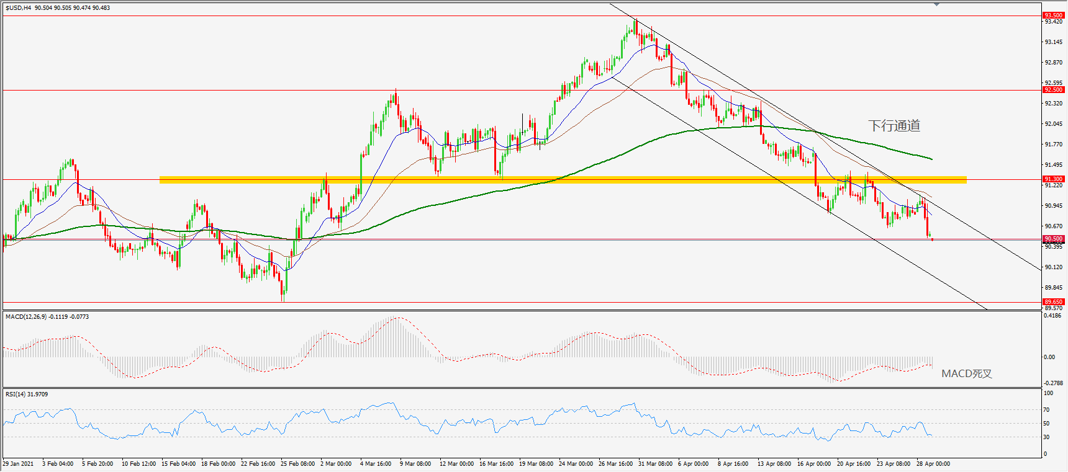Click the RSI scale value 100
Screen dimensions: 1068x472
click(x=1048, y=393)
